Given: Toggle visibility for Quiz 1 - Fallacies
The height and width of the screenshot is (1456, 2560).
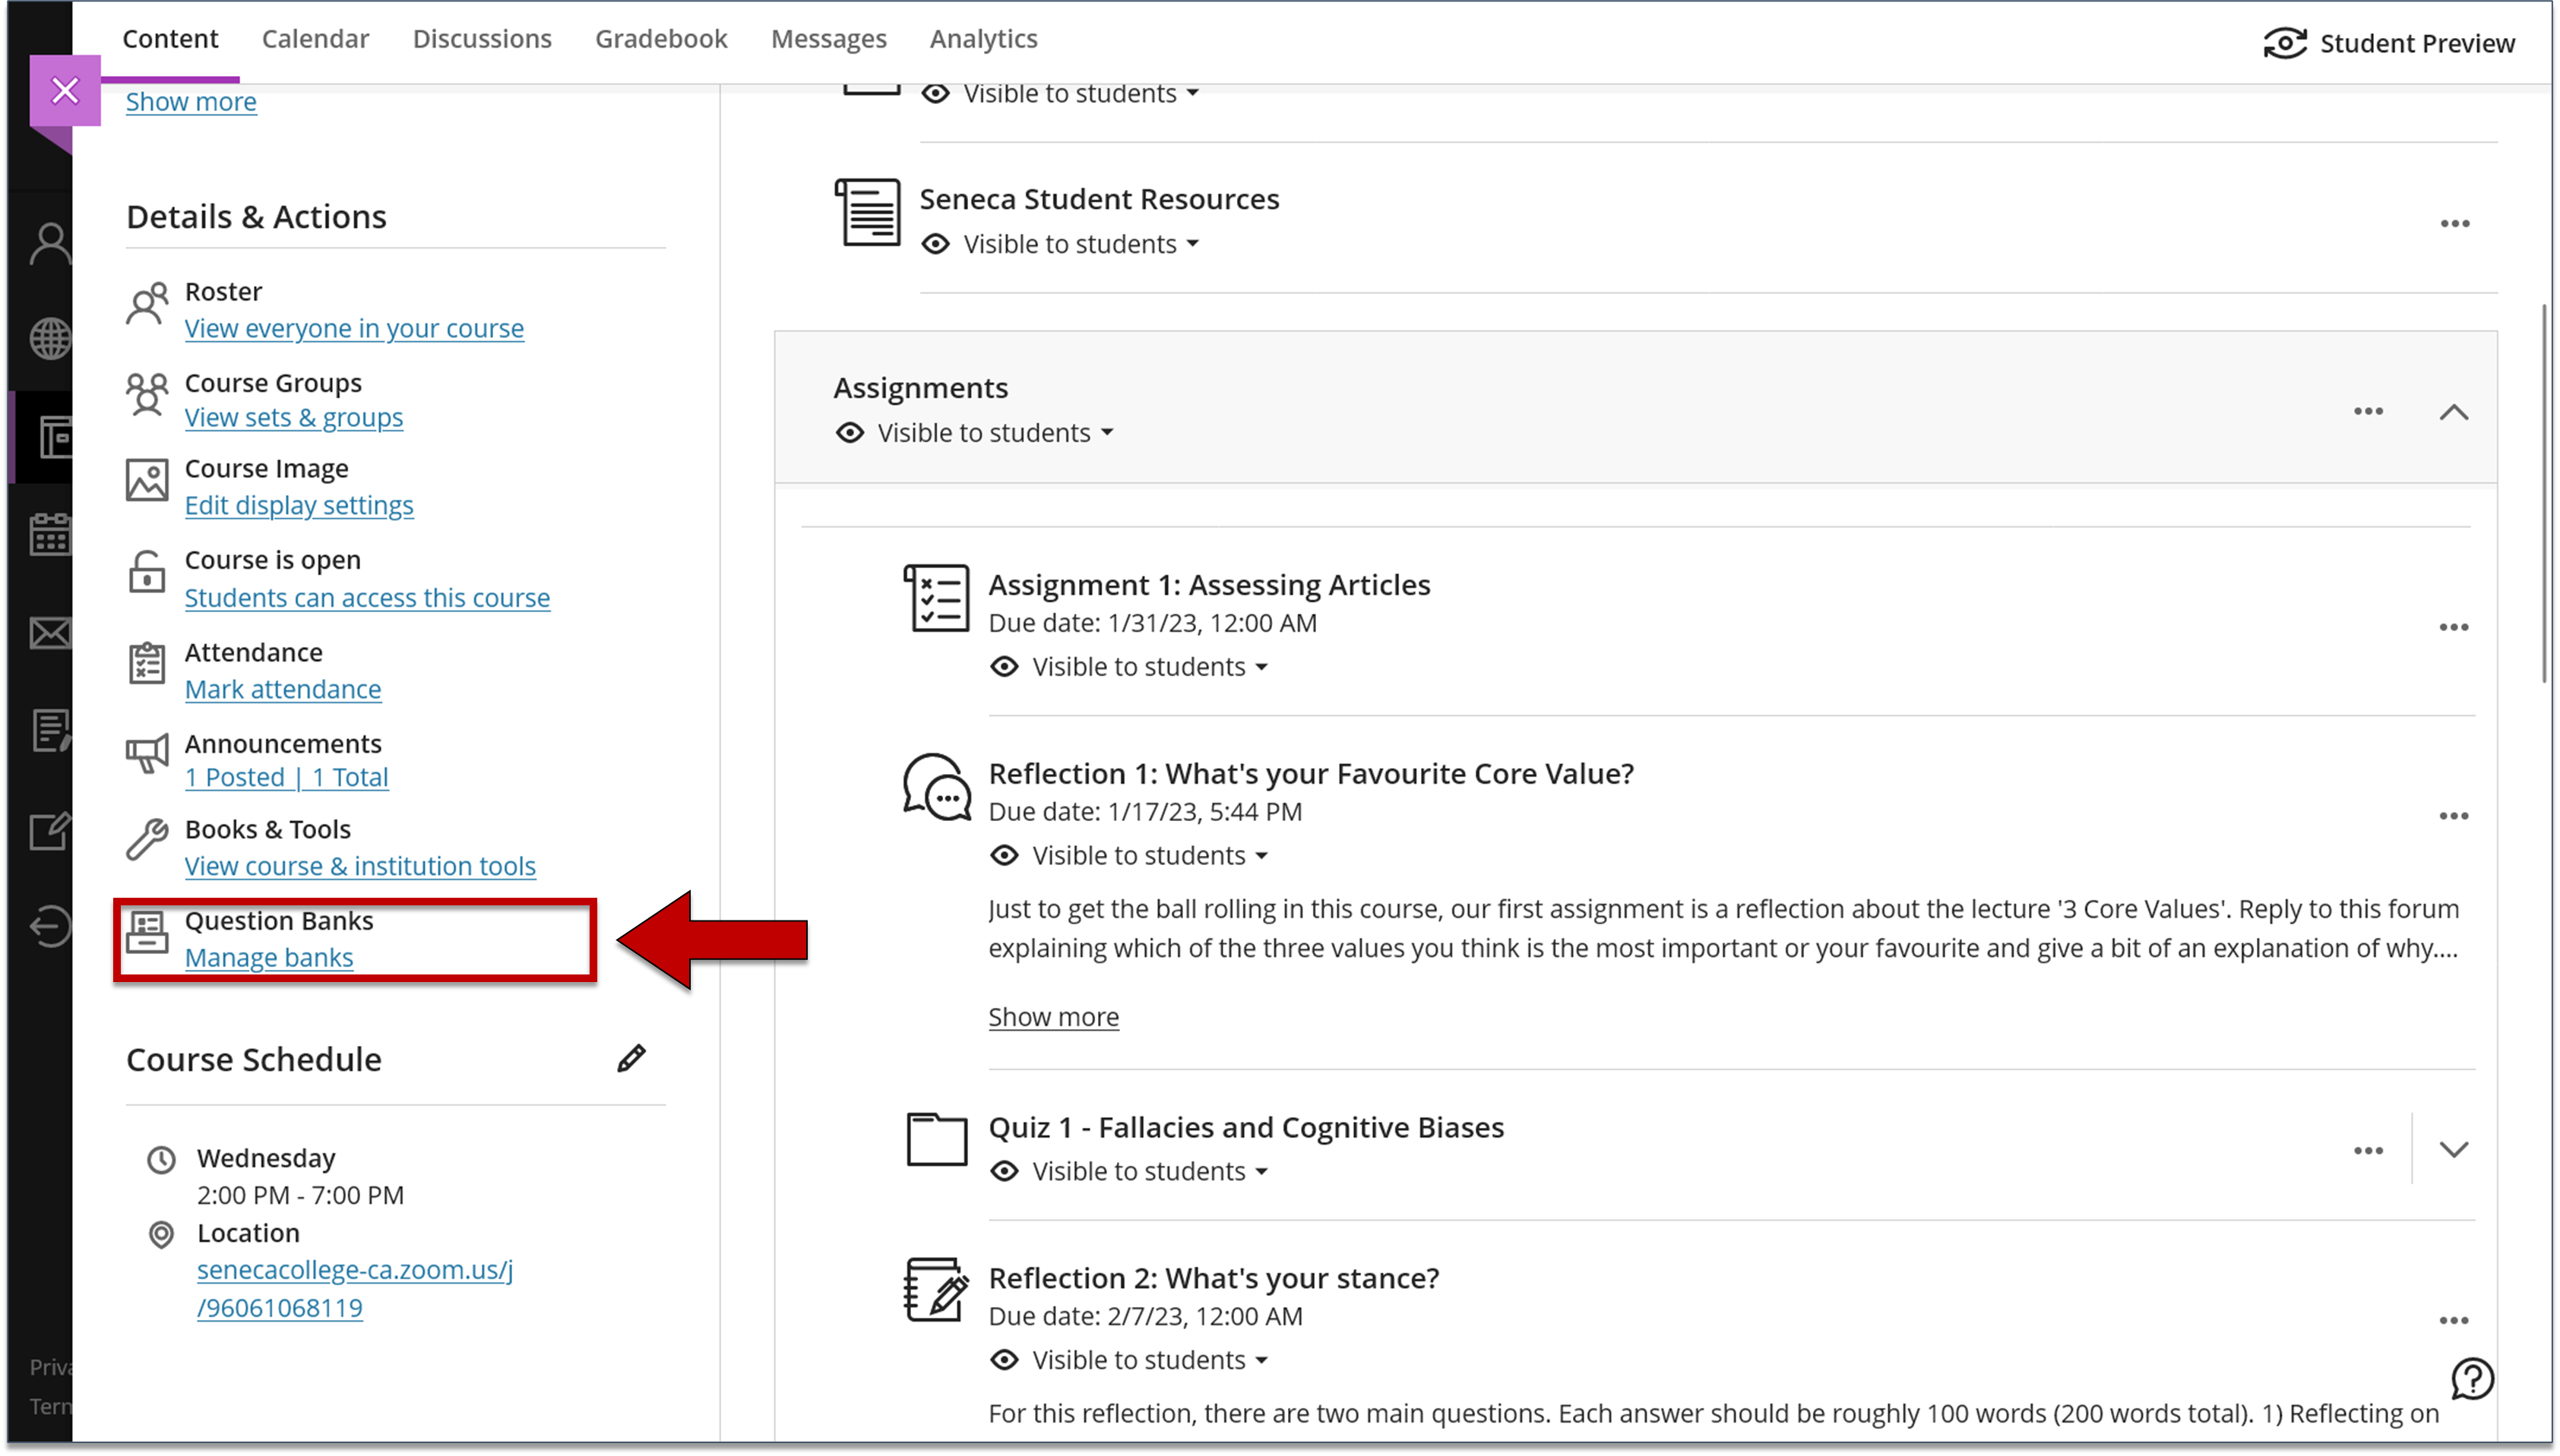Looking at the screenshot, I should [1129, 1170].
